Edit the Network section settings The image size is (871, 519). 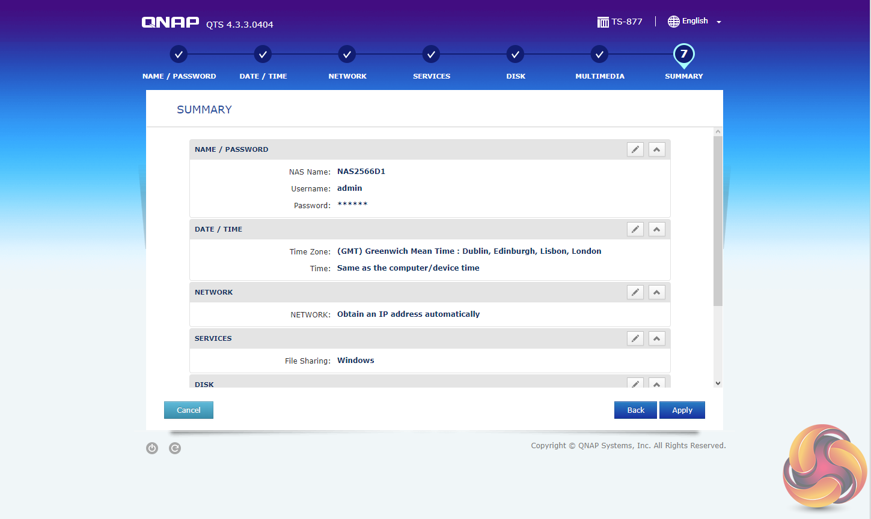635,292
